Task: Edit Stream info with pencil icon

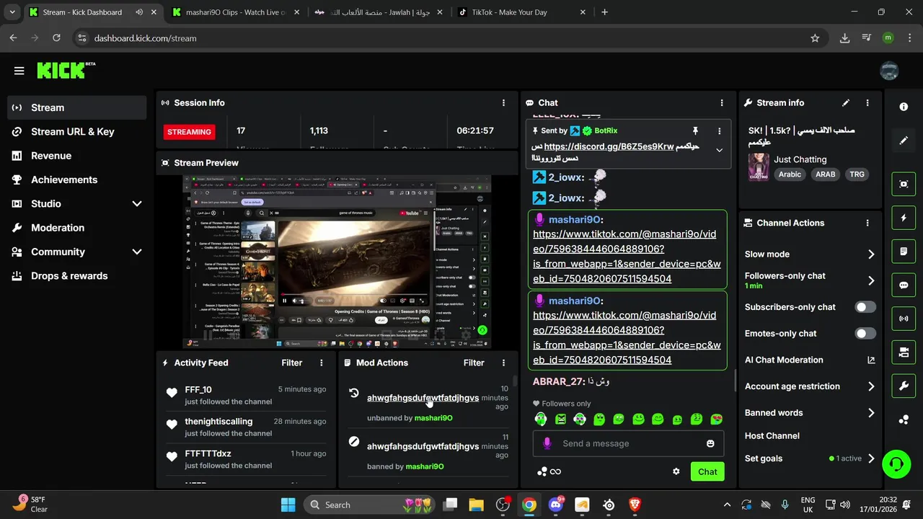Action: (846, 103)
